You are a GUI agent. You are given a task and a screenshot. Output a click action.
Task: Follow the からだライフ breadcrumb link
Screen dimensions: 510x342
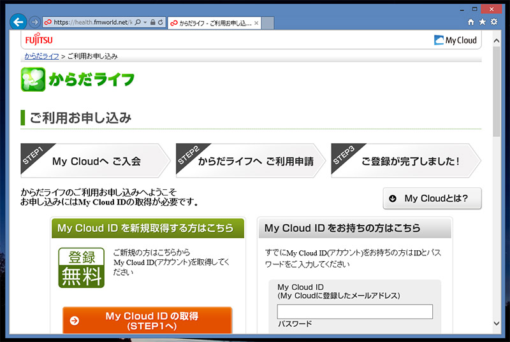[41, 57]
